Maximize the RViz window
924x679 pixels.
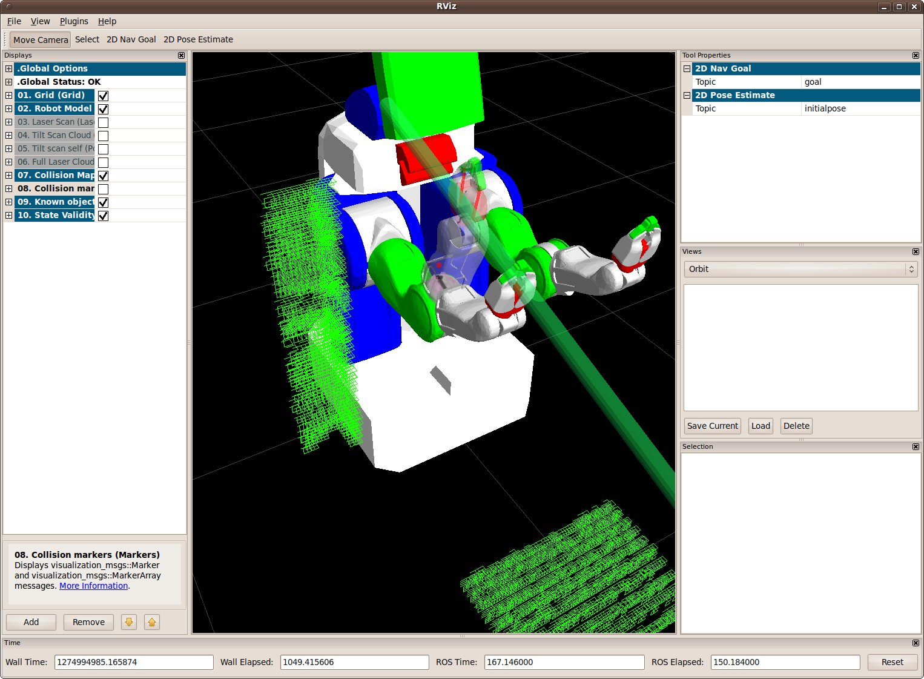point(899,7)
